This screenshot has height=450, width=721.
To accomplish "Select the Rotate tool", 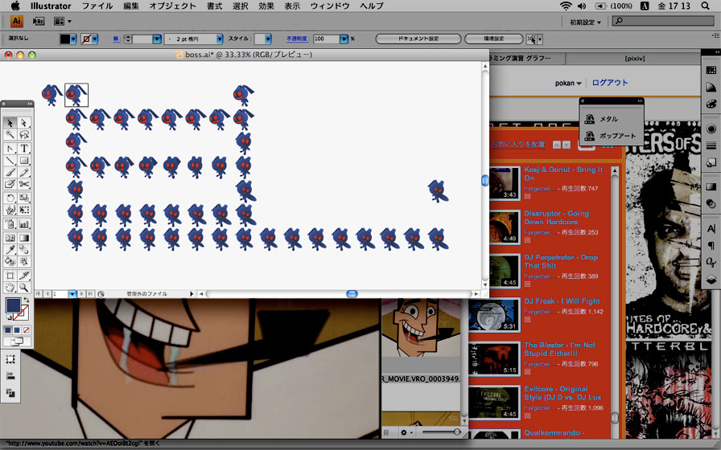I will tap(10, 198).
